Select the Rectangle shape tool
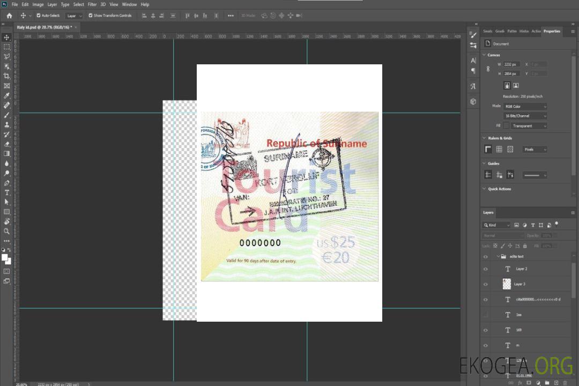Image resolution: width=579 pixels, height=386 pixels. [6, 212]
